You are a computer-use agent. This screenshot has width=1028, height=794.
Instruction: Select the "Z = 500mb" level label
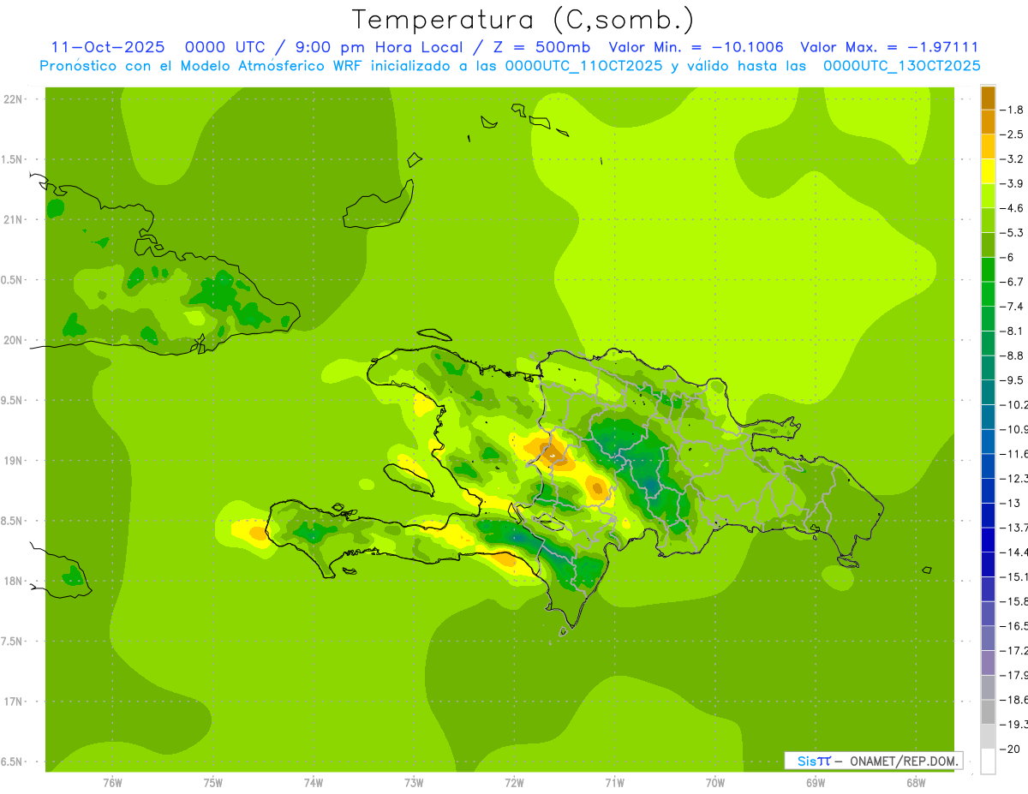pos(541,47)
